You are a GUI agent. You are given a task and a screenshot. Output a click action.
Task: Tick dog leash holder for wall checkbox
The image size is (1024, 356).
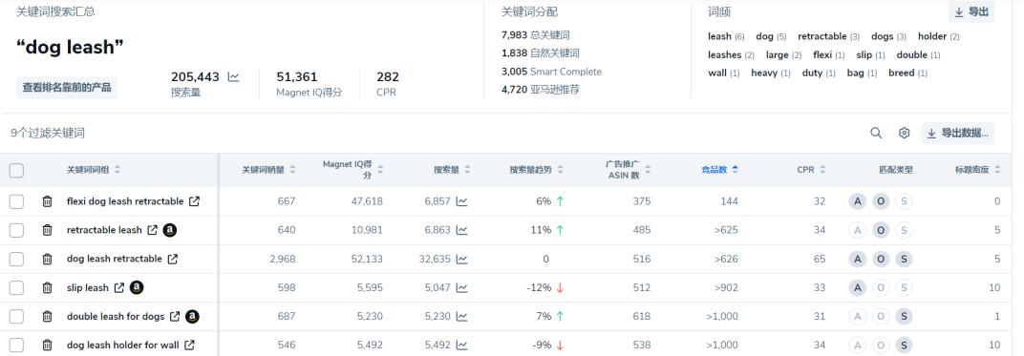click(16, 345)
